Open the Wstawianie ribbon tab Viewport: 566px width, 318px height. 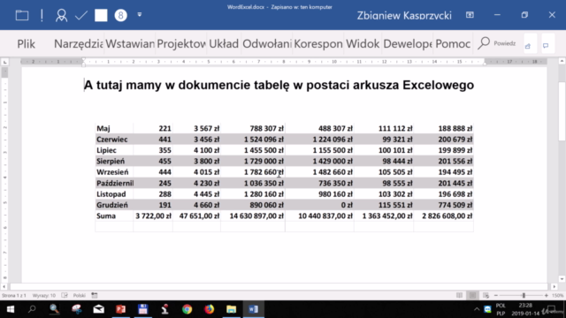(x=130, y=43)
